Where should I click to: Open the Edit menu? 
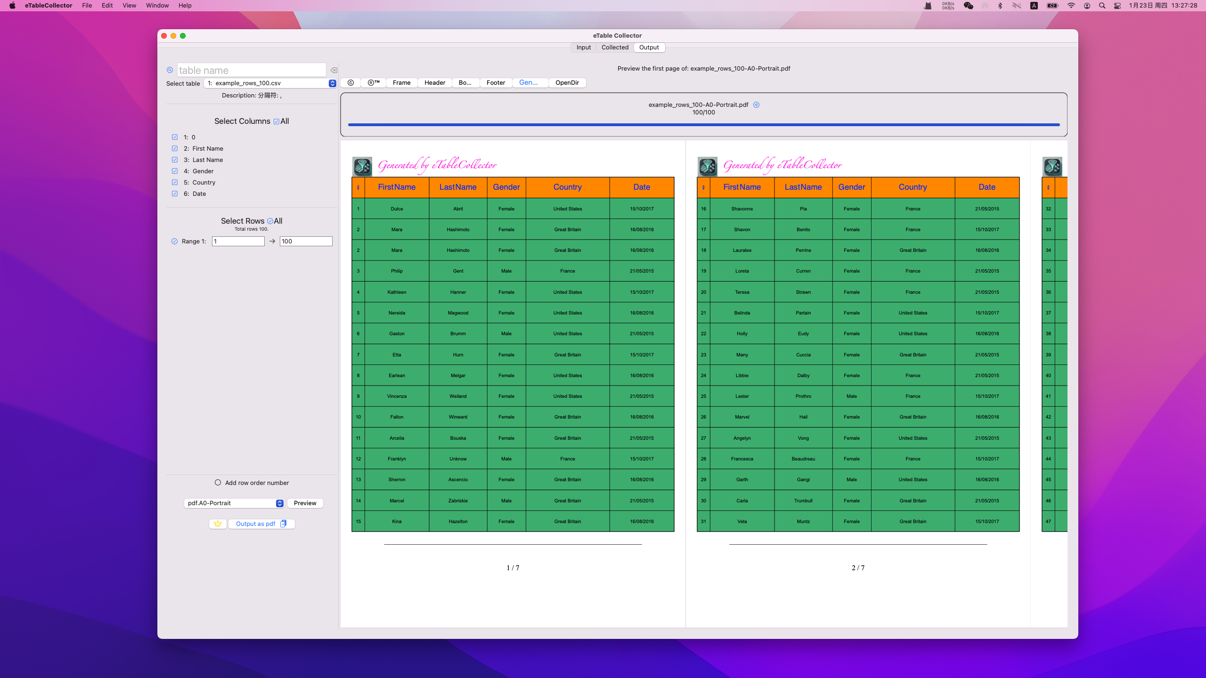tap(107, 6)
